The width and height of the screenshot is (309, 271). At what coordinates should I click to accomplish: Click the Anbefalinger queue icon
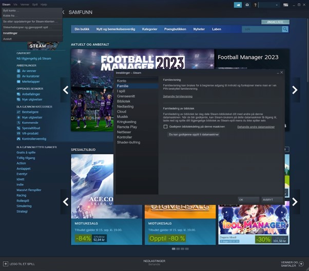pyautogui.click(x=18, y=94)
